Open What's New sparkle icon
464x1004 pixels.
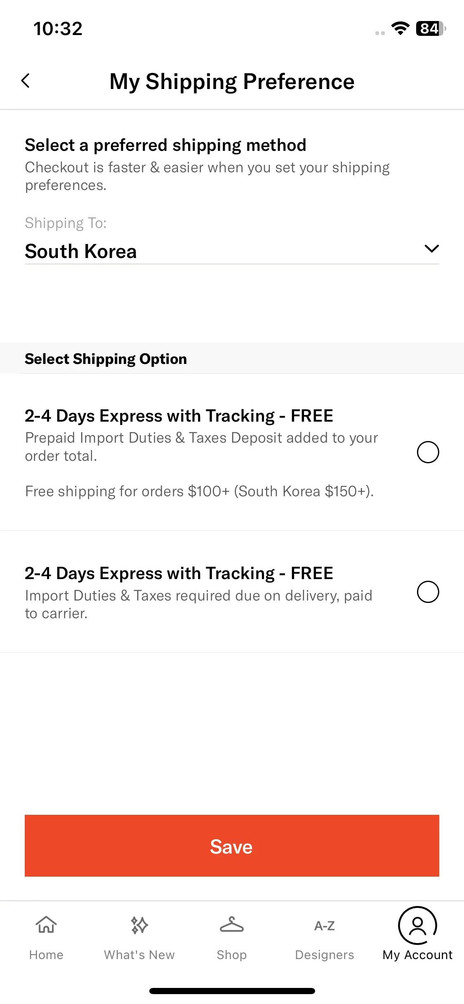coord(139,925)
